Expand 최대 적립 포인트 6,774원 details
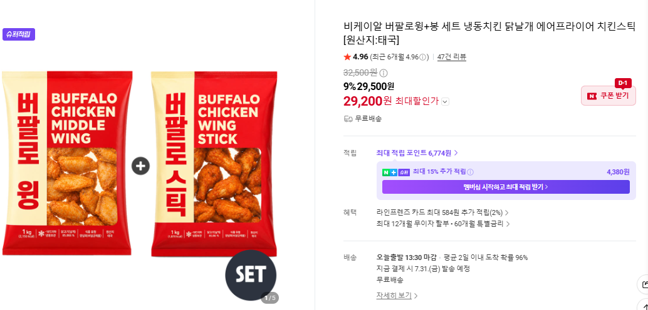648x310 pixels. (417, 153)
